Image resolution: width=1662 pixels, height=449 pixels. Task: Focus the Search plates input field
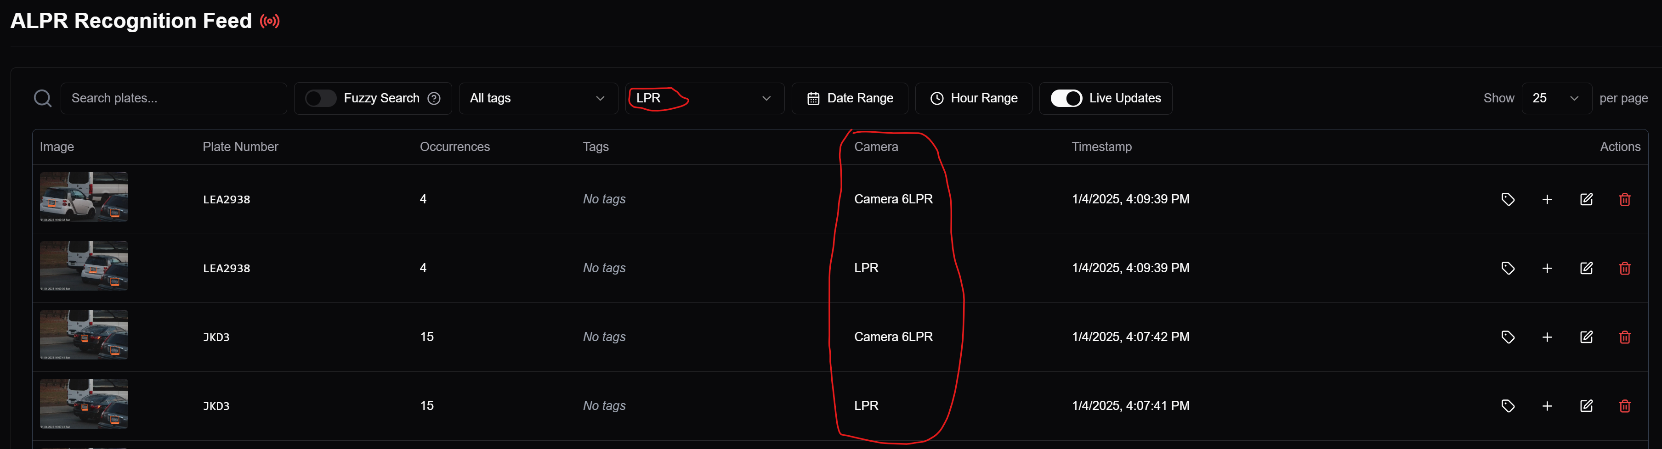pyautogui.click(x=174, y=99)
